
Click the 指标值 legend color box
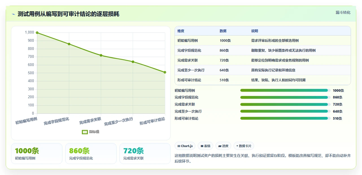tap(85, 132)
